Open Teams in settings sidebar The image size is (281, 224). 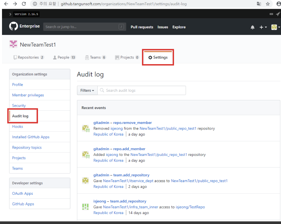(x=17, y=168)
